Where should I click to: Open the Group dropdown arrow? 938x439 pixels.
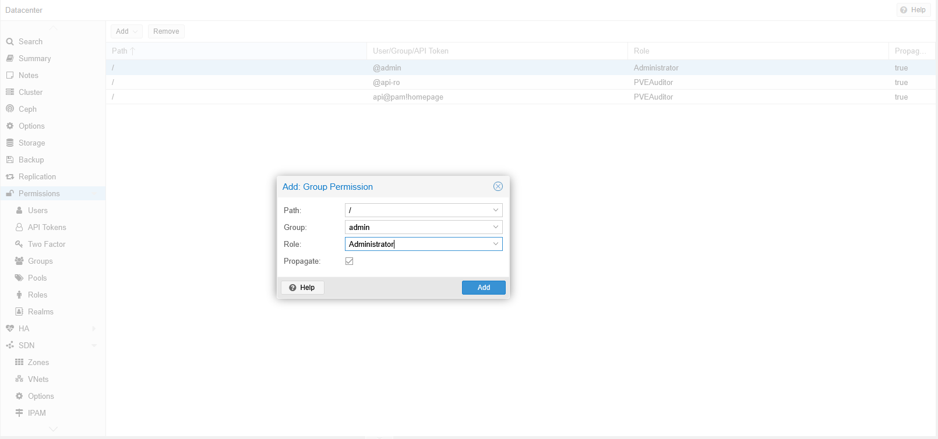pos(496,227)
